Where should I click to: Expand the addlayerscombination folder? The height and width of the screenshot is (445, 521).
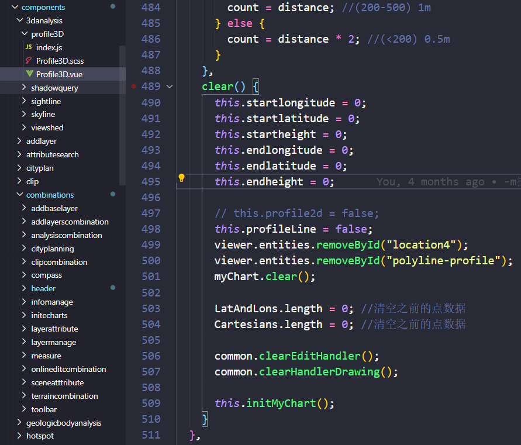24,222
